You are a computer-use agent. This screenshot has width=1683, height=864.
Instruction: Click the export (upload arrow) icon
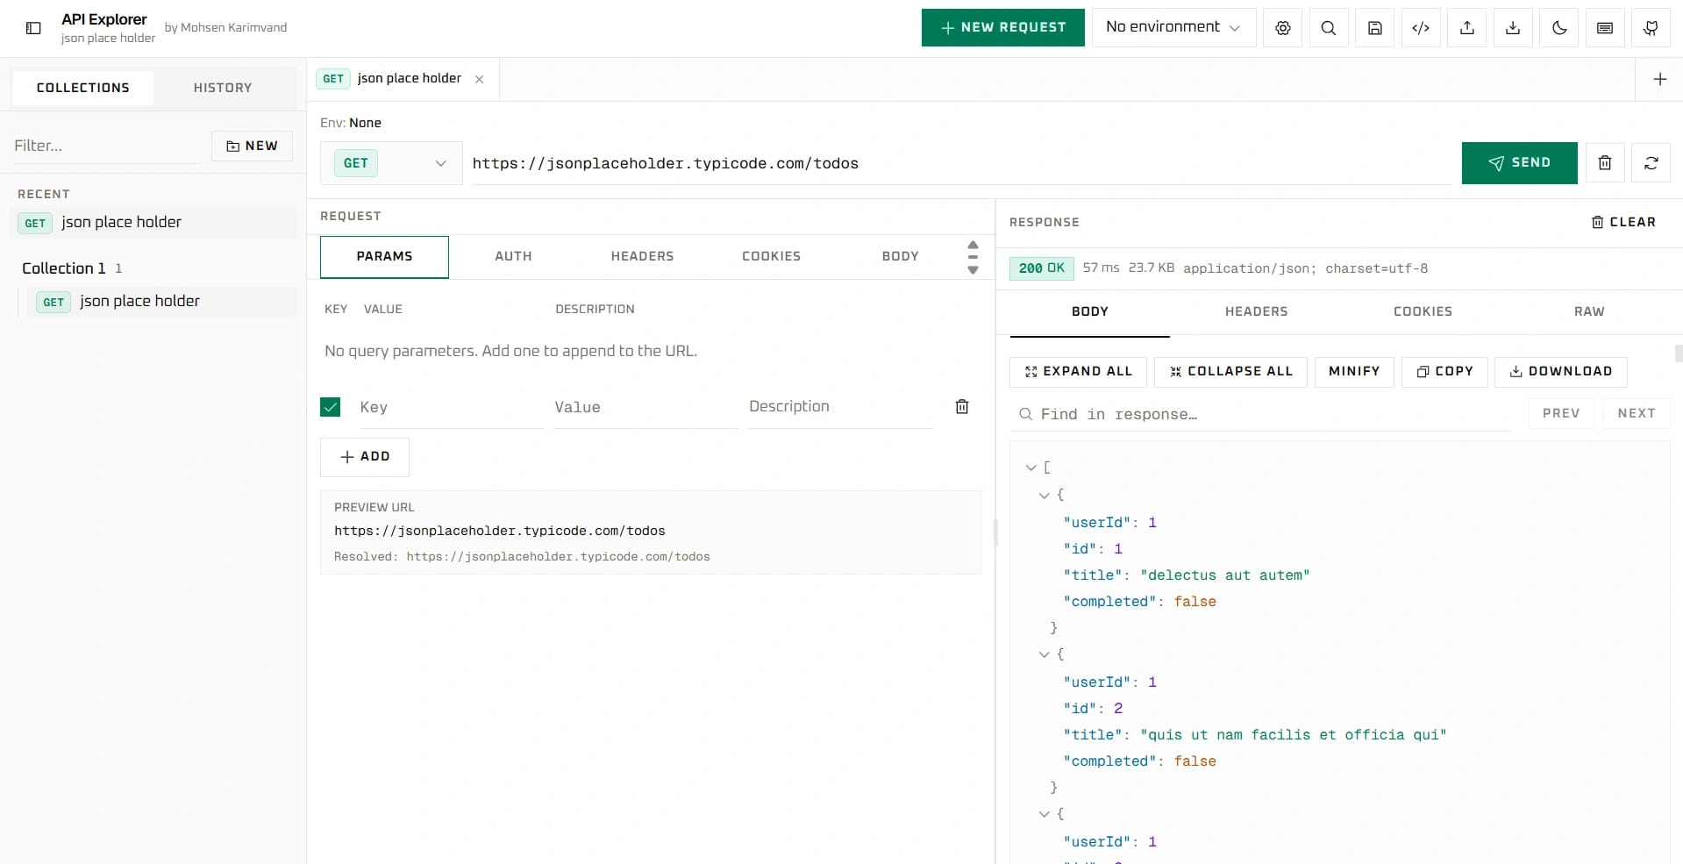1467,28
